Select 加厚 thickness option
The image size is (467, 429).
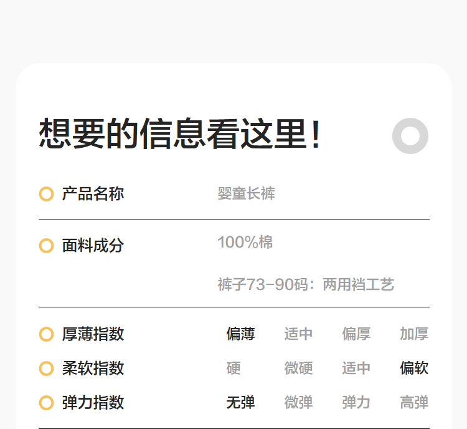(x=414, y=334)
